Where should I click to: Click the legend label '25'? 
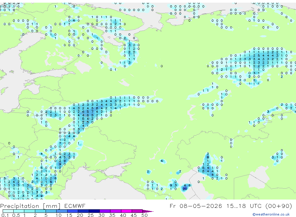click(x=91, y=215)
